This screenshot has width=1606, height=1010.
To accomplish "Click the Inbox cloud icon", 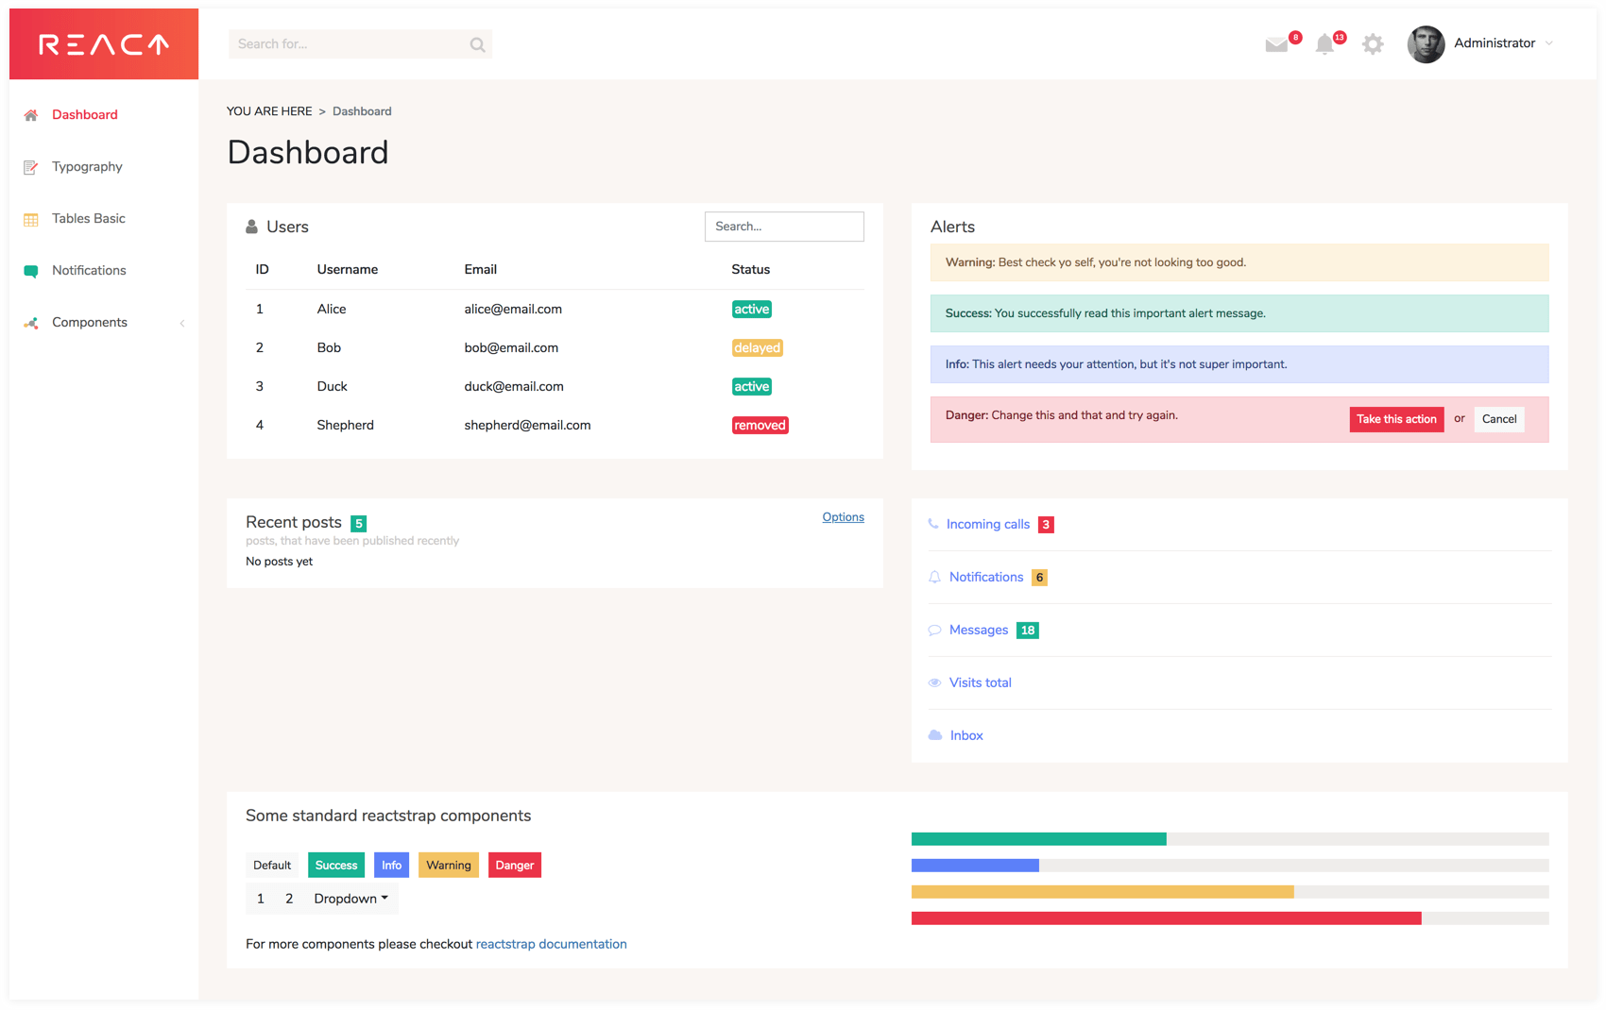I will pyautogui.click(x=934, y=734).
